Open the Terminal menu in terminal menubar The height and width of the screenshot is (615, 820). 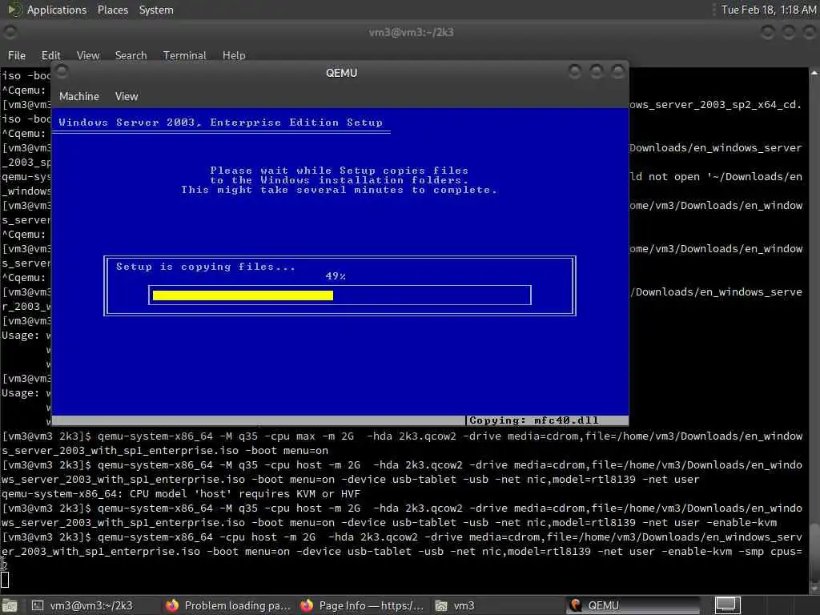185,55
